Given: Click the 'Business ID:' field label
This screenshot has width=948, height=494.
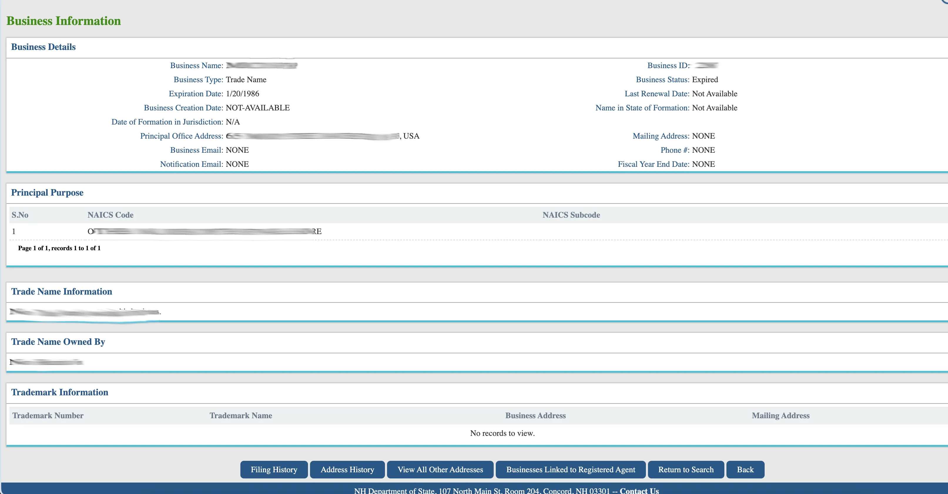Looking at the screenshot, I should coord(668,65).
